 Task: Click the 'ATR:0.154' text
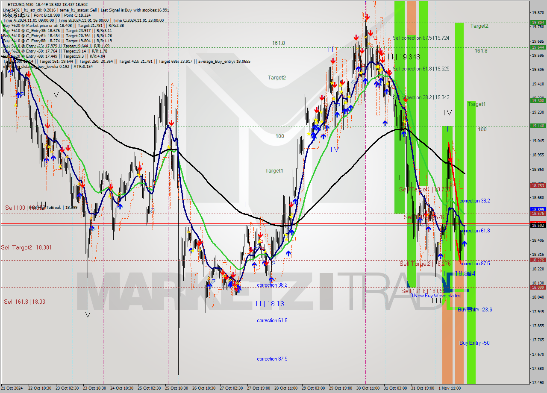click(83, 67)
